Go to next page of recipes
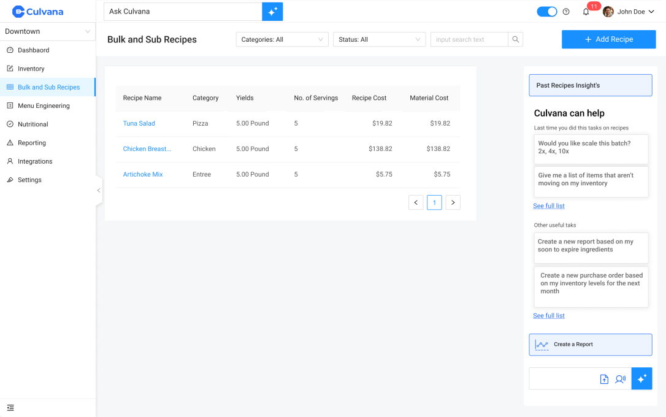 point(453,202)
